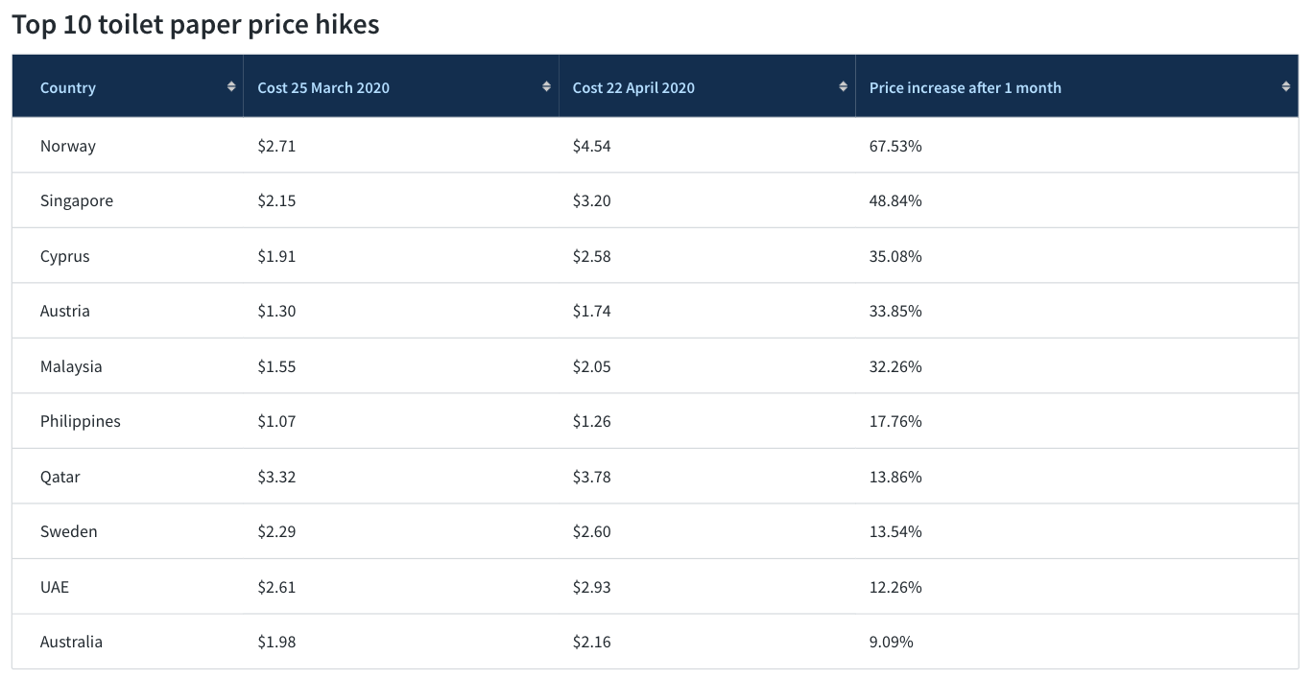Click Austria's 33.85% price increase value
This screenshot has width=1312, height=679.
coord(895,311)
